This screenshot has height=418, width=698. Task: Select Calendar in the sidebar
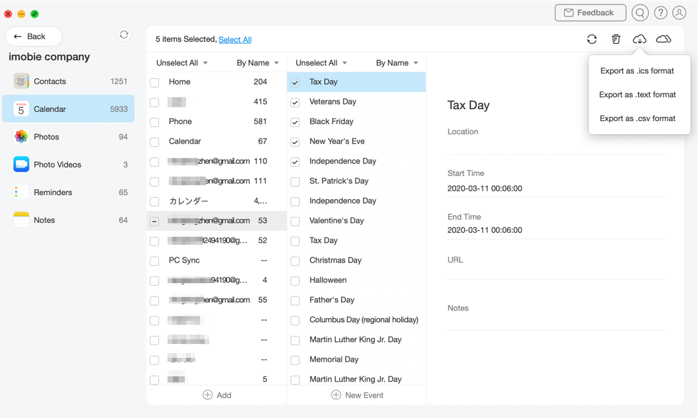click(x=69, y=109)
